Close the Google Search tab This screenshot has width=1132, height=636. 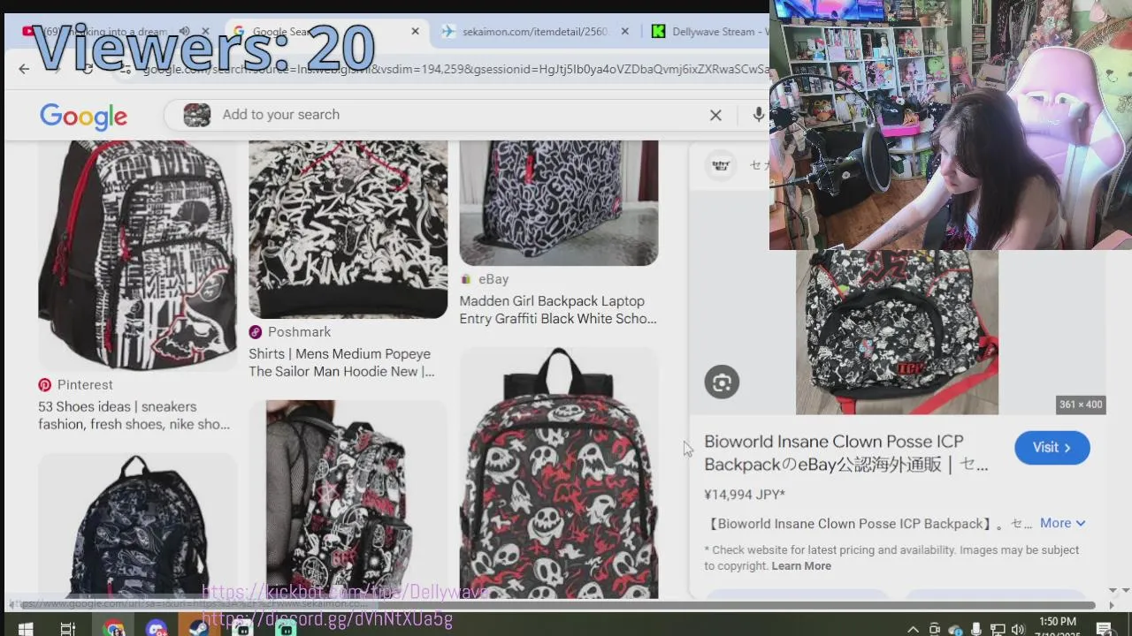pyautogui.click(x=415, y=31)
